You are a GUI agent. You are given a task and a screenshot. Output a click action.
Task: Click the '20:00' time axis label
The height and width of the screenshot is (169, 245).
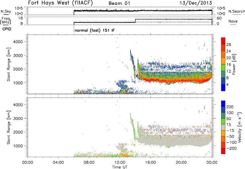tap(181, 163)
